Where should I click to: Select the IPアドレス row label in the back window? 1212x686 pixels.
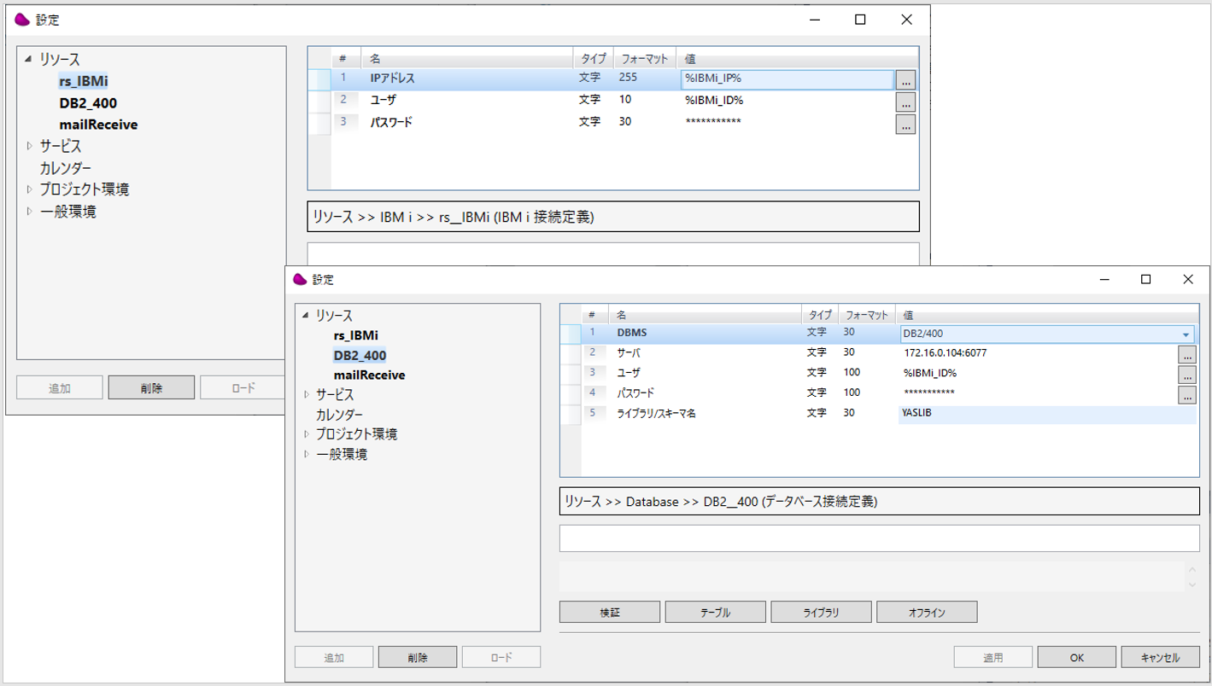(x=392, y=78)
